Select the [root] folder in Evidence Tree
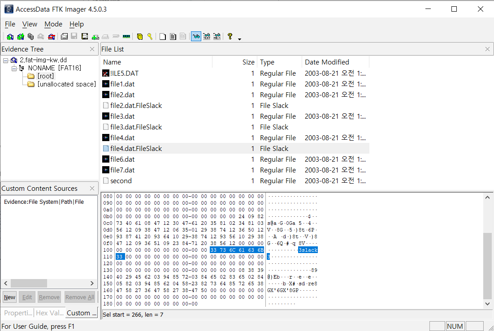The width and height of the screenshot is (494, 331). (x=46, y=76)
